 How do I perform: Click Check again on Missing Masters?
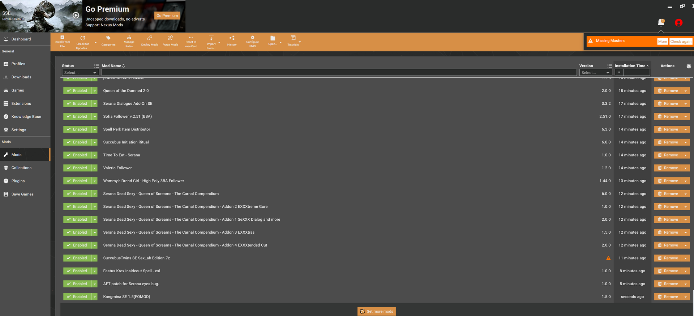click(x=681, y=42)
